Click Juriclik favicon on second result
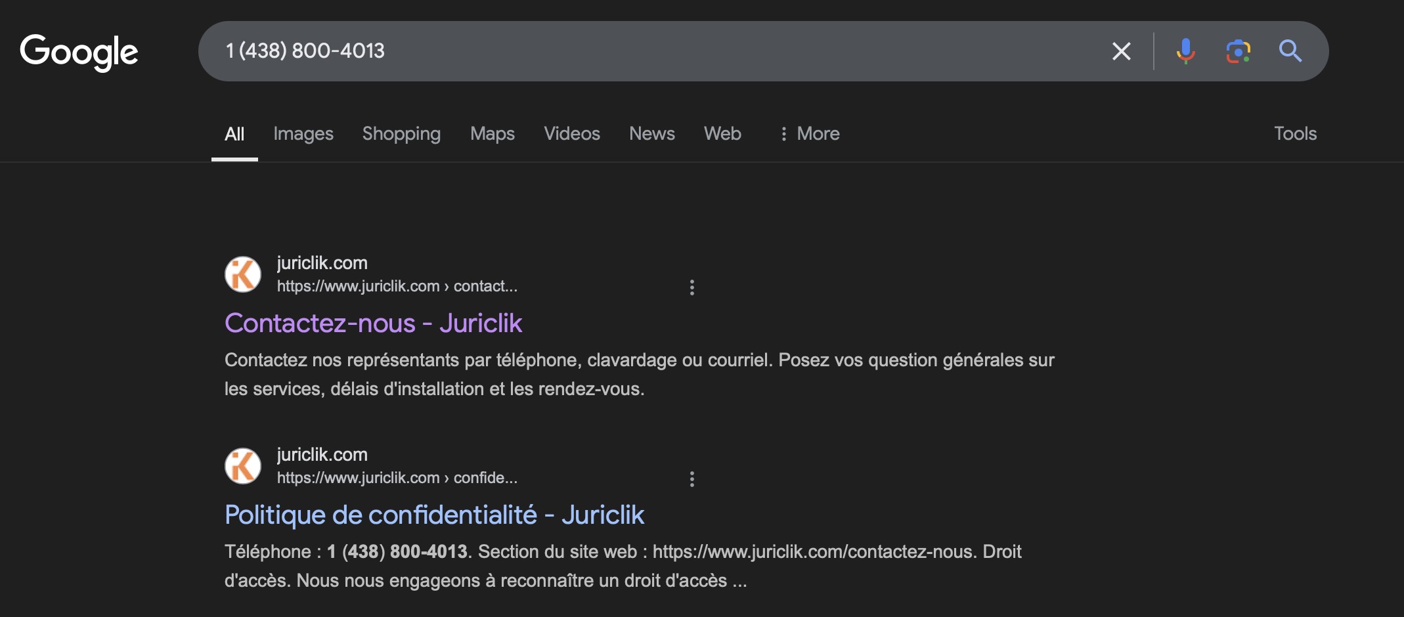 [x=243, y=466]
